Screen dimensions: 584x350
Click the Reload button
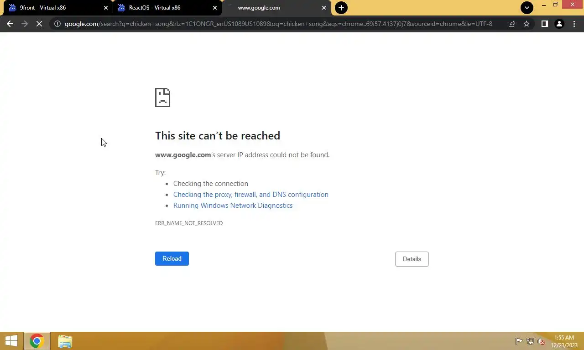(x=172, y=258)
